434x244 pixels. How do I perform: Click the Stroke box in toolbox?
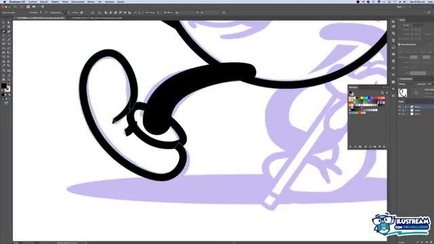click(7, 89)
